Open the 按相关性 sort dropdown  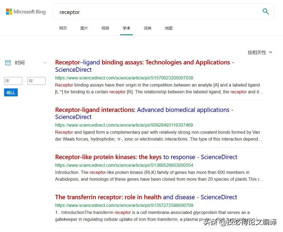point(260,52)
